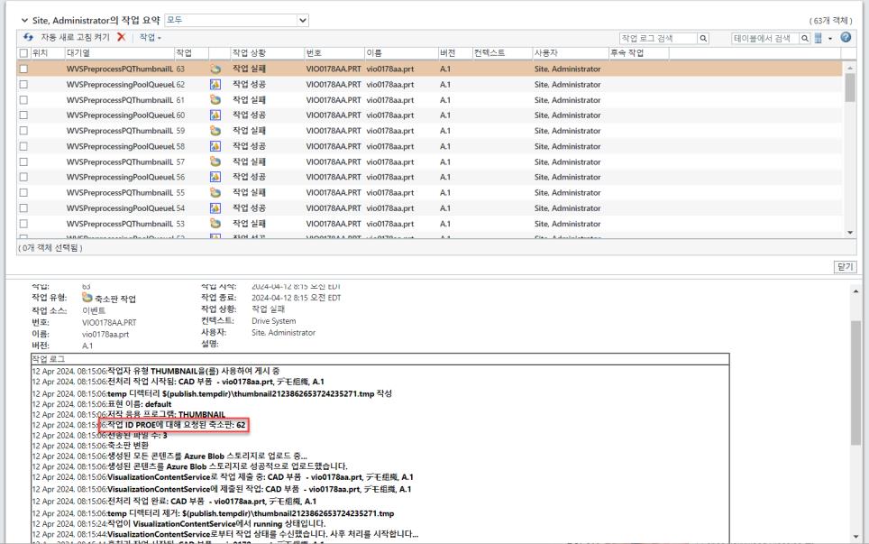Select WVSPreprocessPQThumbnail queue name in row 63
Viewport: 869px width, 544px height.
[x=120, y=69]
